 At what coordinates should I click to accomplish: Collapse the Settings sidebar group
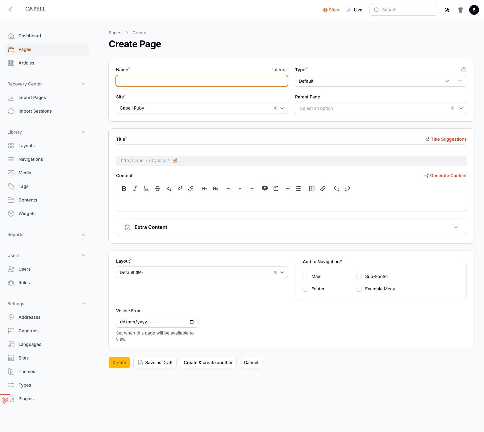coord(84,304)
